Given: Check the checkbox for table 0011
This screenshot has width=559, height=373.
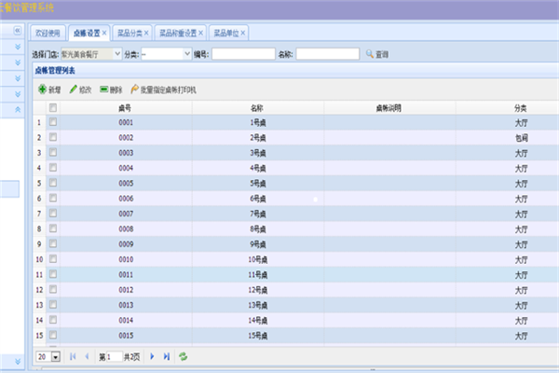Looking at the screenshot, I should (53, 274).
